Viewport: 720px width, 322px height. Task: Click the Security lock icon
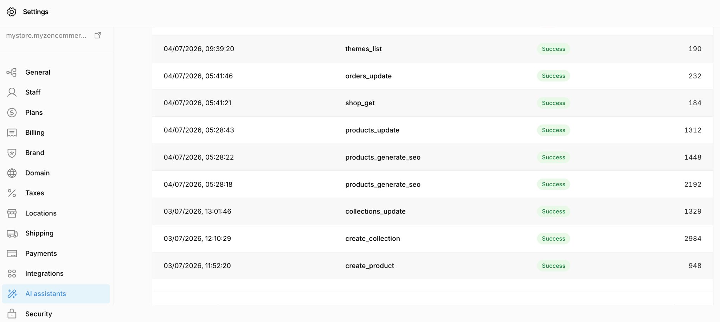coord(12,314)
